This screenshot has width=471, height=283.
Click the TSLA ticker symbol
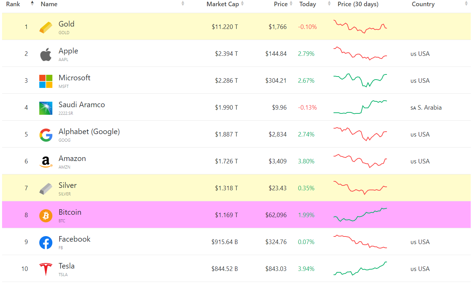[63, 275]
